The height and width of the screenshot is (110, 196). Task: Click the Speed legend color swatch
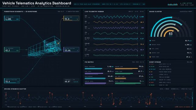150,41
